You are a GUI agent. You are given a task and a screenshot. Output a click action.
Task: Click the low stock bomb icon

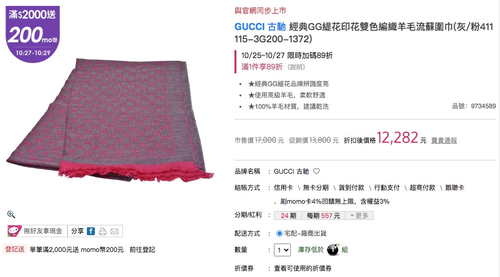(333, 249)
